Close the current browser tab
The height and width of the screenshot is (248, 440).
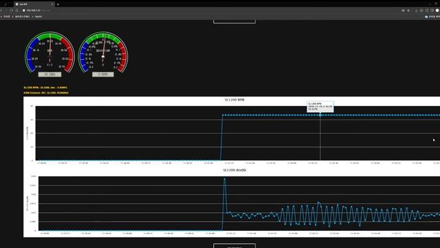point(52,4)
